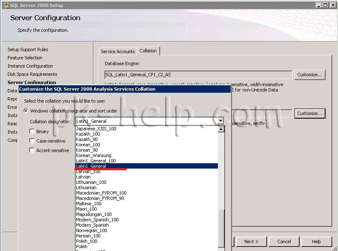Click Customize button for Analysis Services

coord(310,113)
